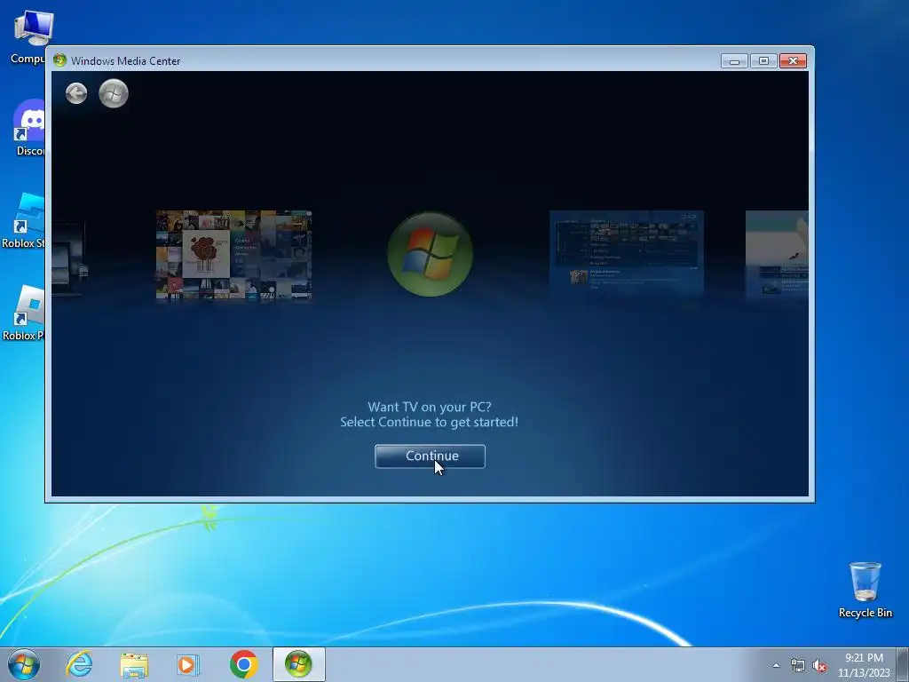Image resolution: width=909 pixels, height=682 pixels.
Task: Select the Computer desktop icon
Action: (28, 36)
